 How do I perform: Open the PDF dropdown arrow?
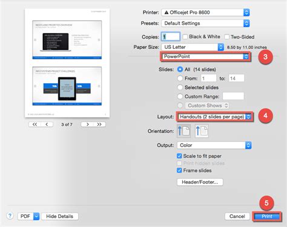click(36, 216)
